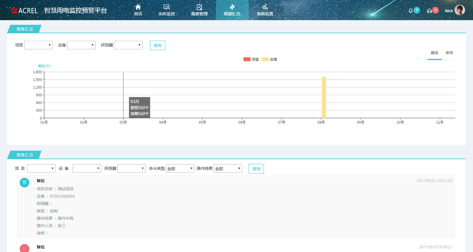Click the lower 查询 button next to 操作结果
The width and height of the screenshot is (473, 252).
(x=256, y=169)
